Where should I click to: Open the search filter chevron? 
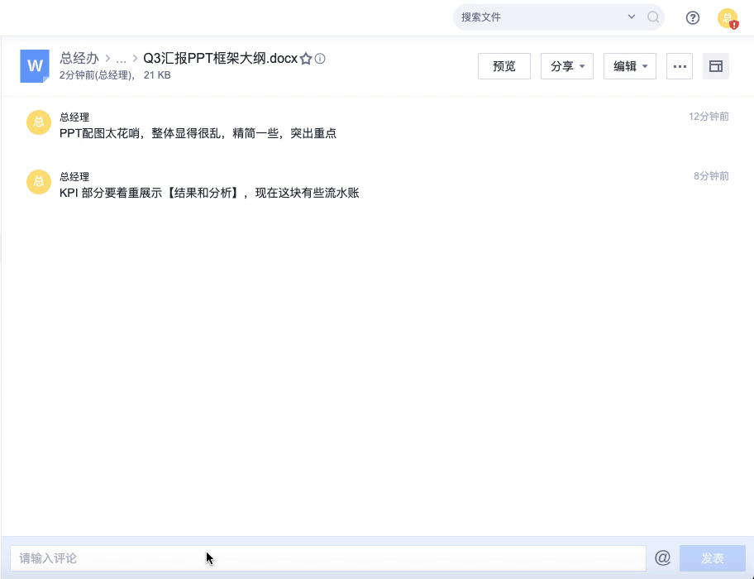pos(632,17)
